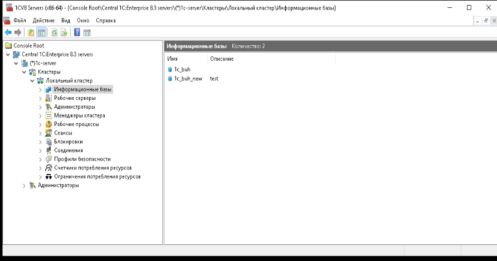The width and height of the screenshot is (497, 261).
Task: Open the Справка menu
Action: (105, 21)
